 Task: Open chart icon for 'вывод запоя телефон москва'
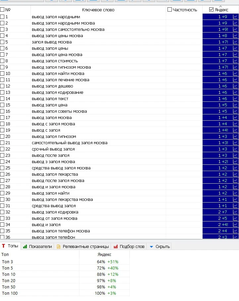point(235,231)
